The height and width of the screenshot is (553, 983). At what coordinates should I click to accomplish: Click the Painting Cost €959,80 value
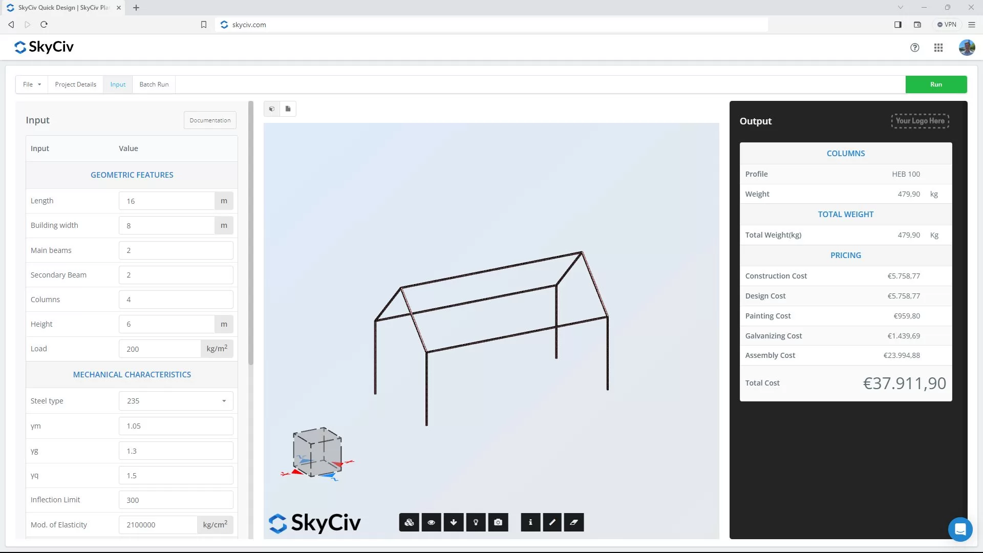pos(907,316)
